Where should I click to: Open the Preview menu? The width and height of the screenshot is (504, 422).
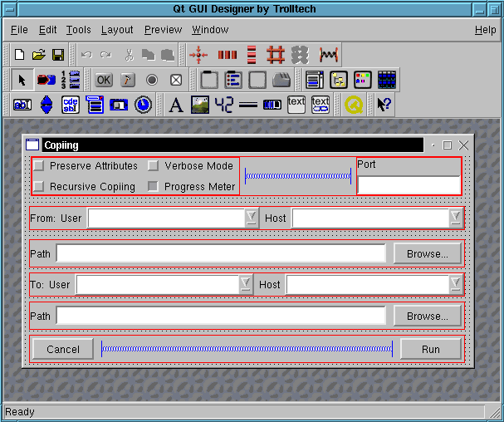[x=163, y=30]
